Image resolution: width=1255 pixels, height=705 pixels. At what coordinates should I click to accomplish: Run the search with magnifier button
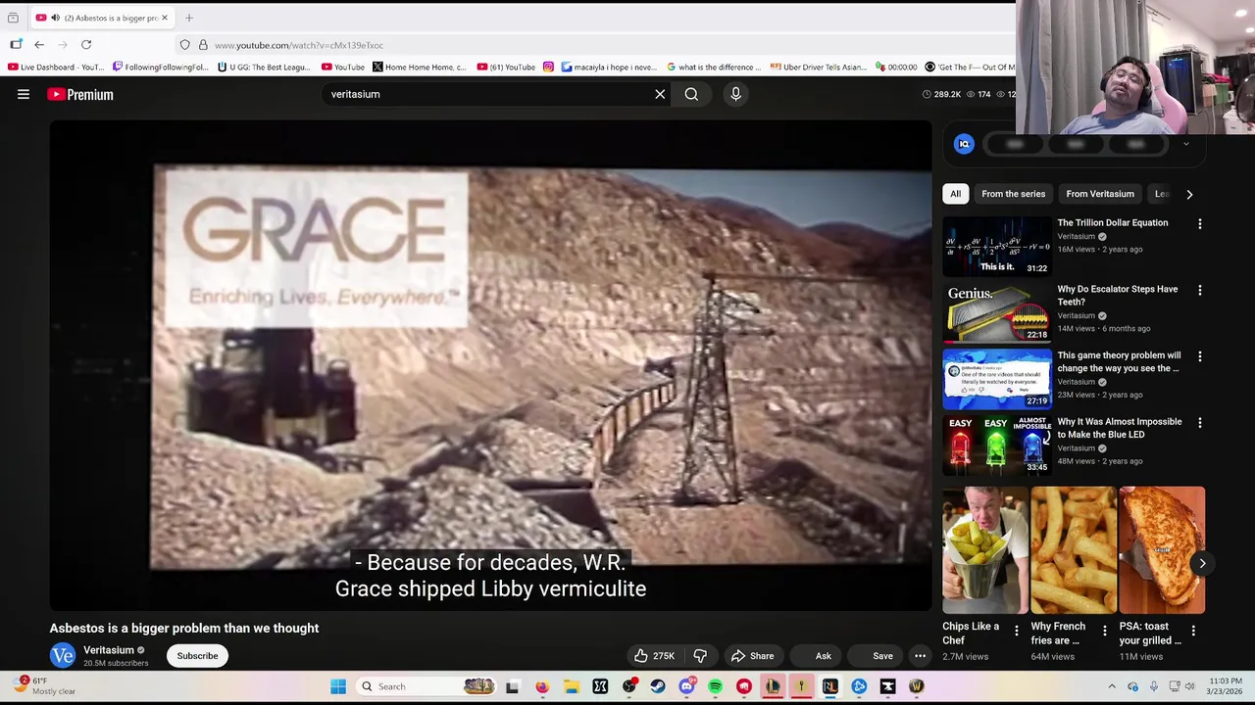[x=691, y=94]
